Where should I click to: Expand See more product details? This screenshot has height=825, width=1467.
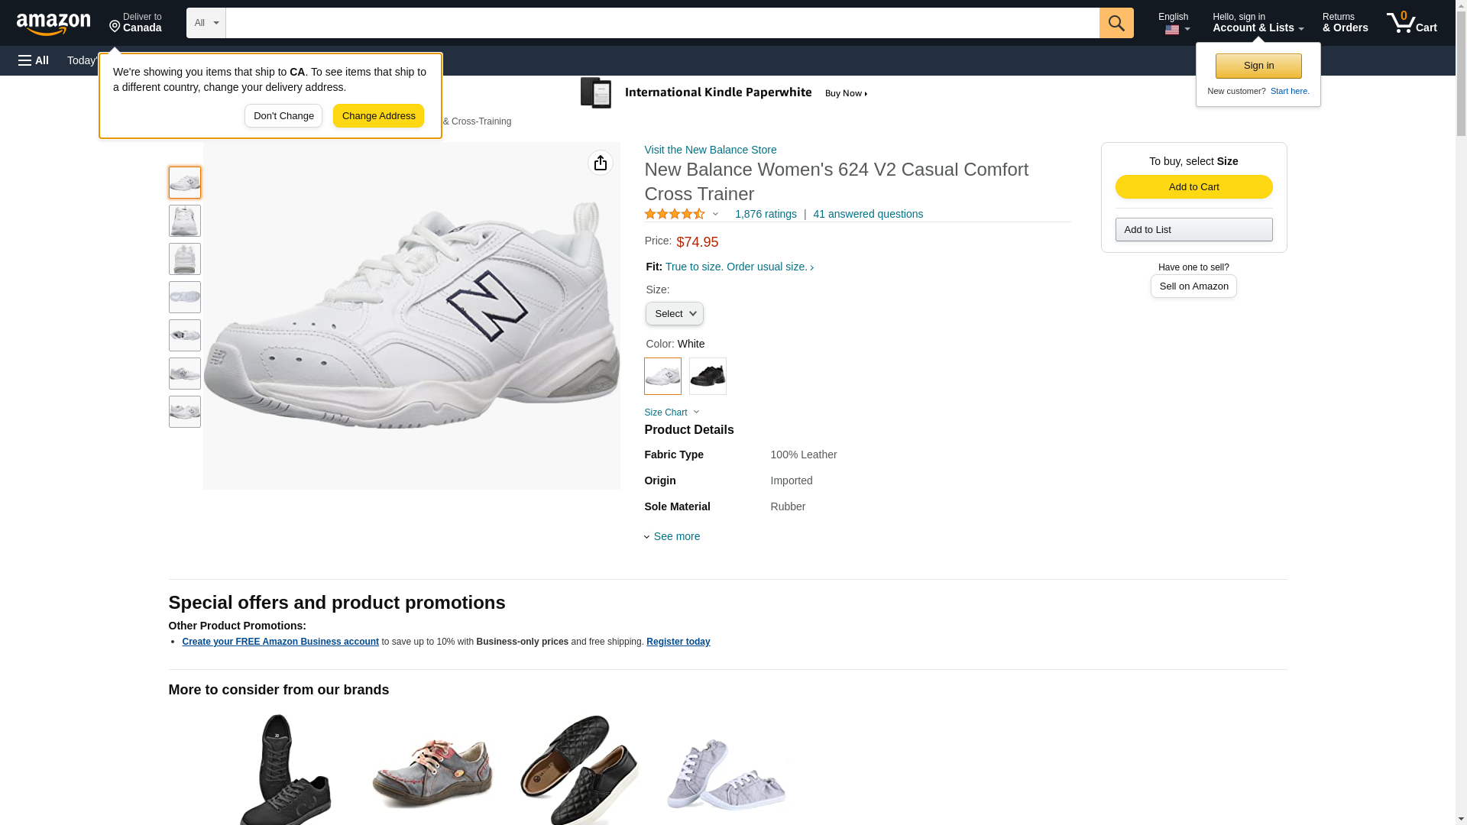[675, 536]
